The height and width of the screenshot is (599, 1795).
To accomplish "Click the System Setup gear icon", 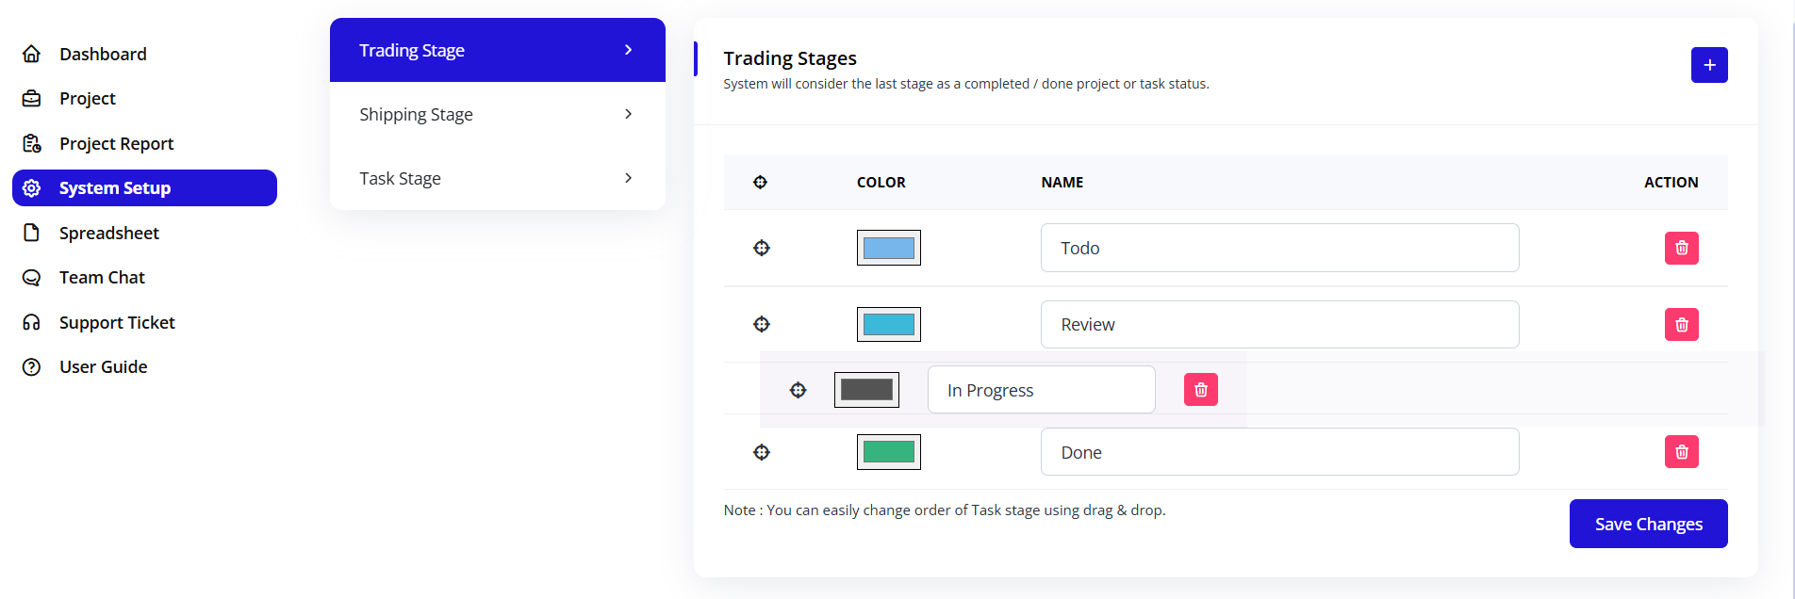I will point(32,187).
